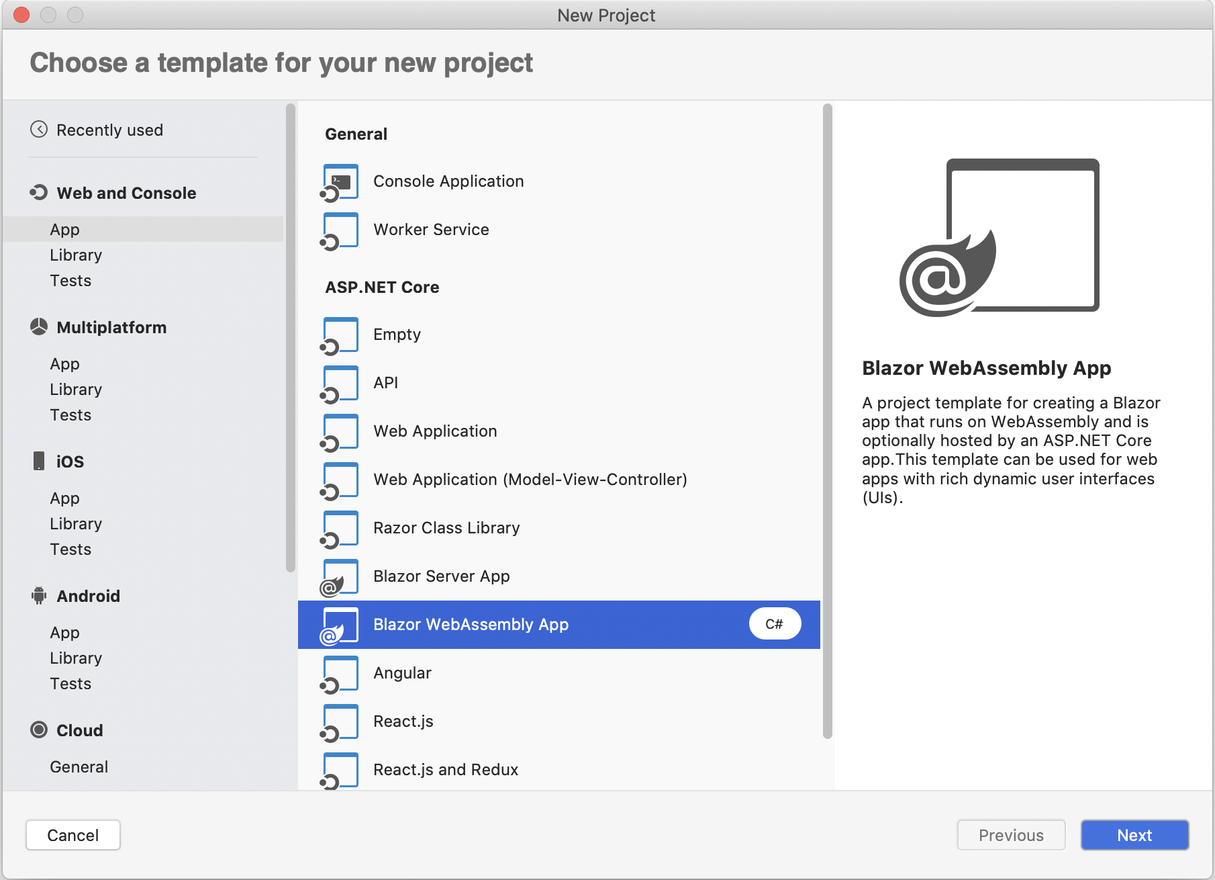Select App under Web and Console

point(142,229)
